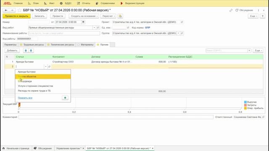Click the Добавить button

[12, 50]
